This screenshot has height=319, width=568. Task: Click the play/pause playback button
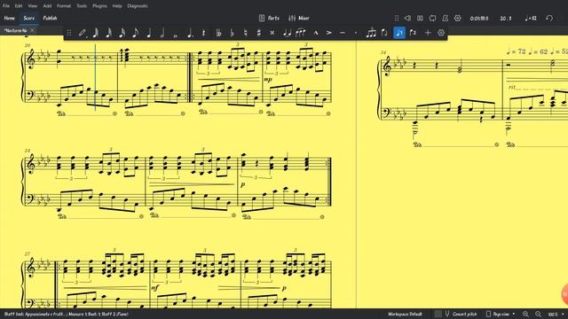(420, 18)
